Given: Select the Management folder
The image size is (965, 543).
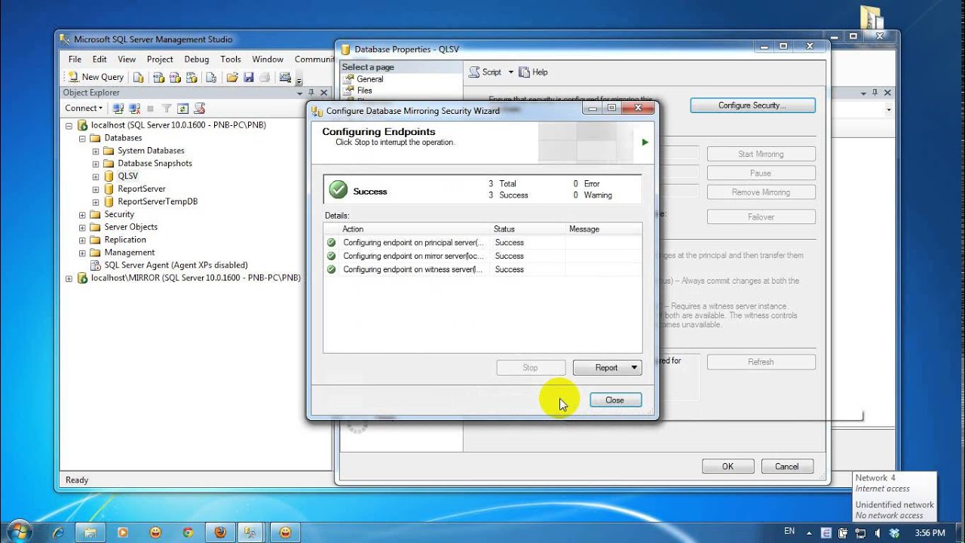Looking at the screenshot, I should pyautogui.click(x=129, y=253).
